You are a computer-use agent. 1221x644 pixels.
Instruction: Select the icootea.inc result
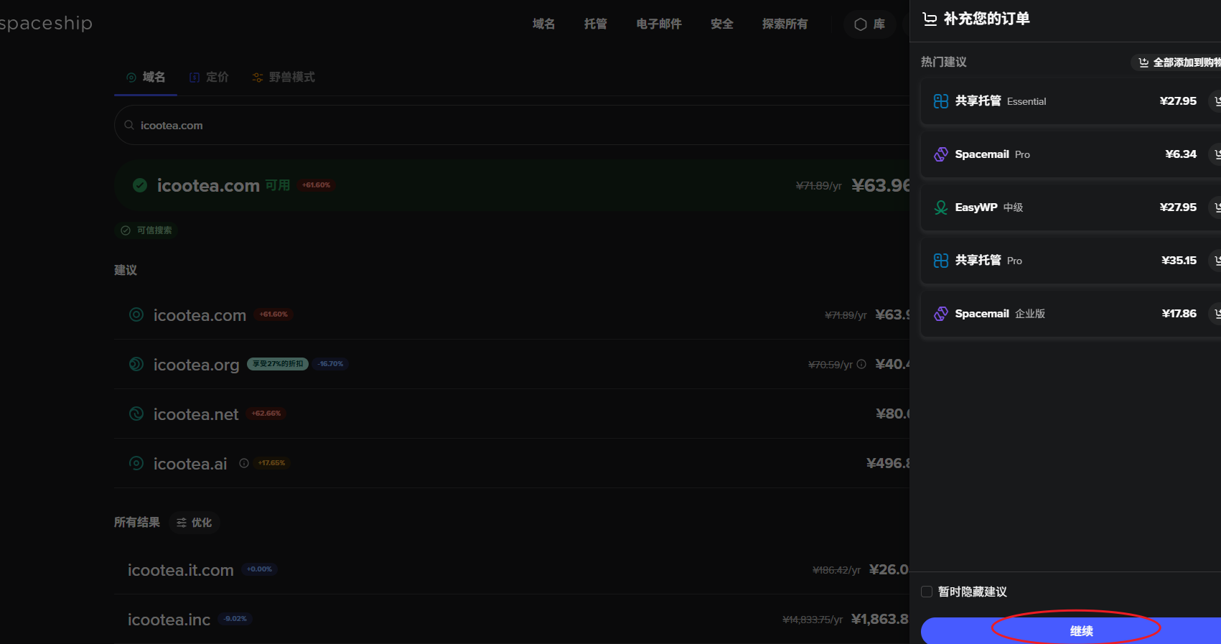(x=512, y=619)
